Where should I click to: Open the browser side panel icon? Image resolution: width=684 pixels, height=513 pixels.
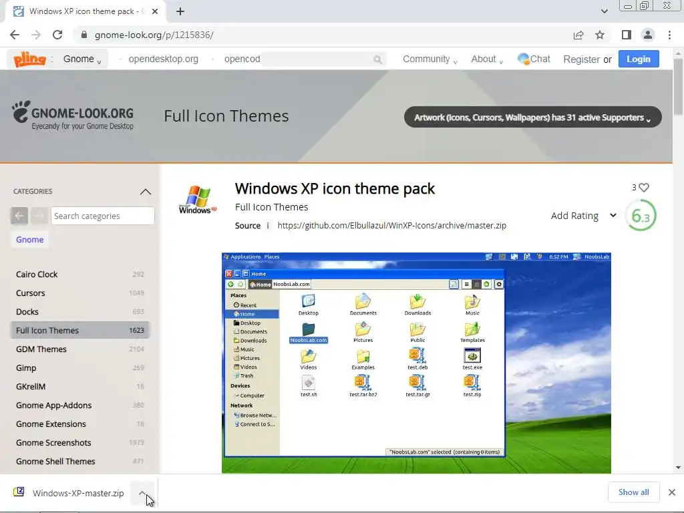coord(627,35)
